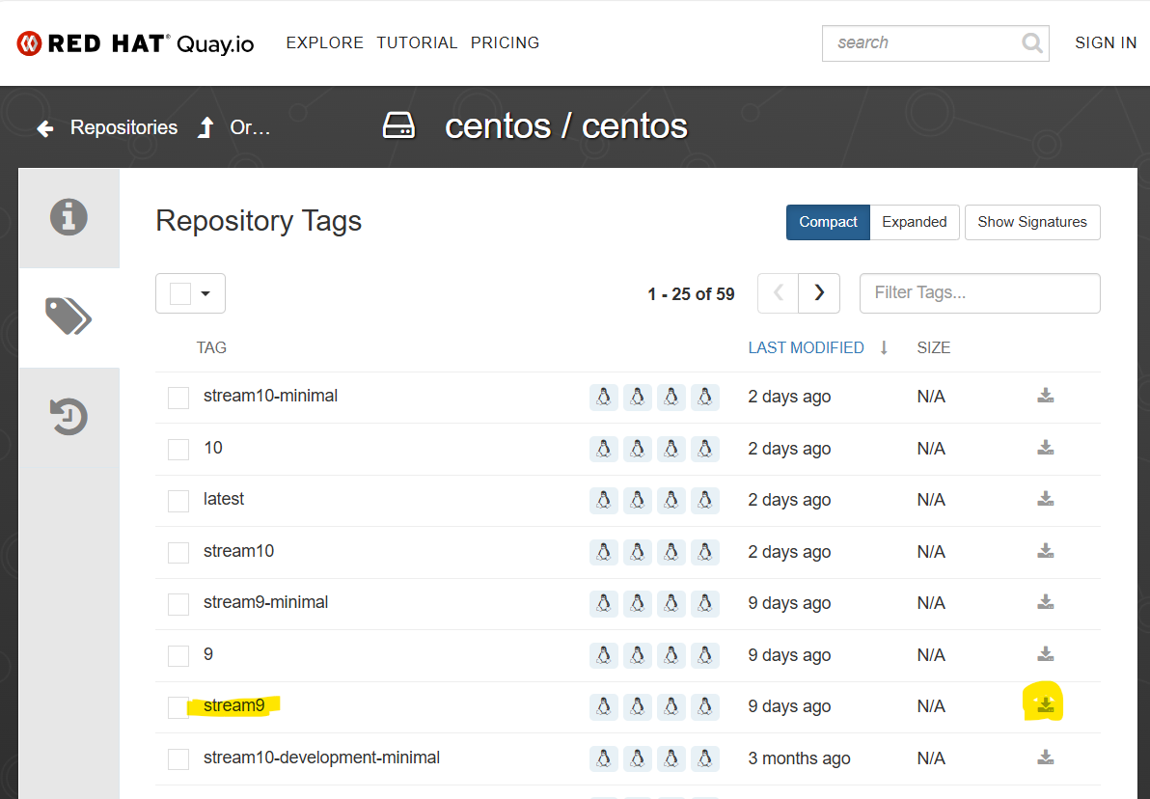This screenshot has height=799, width=1150.
Task: Open the Tutorial page
Action: coord(418,43)
